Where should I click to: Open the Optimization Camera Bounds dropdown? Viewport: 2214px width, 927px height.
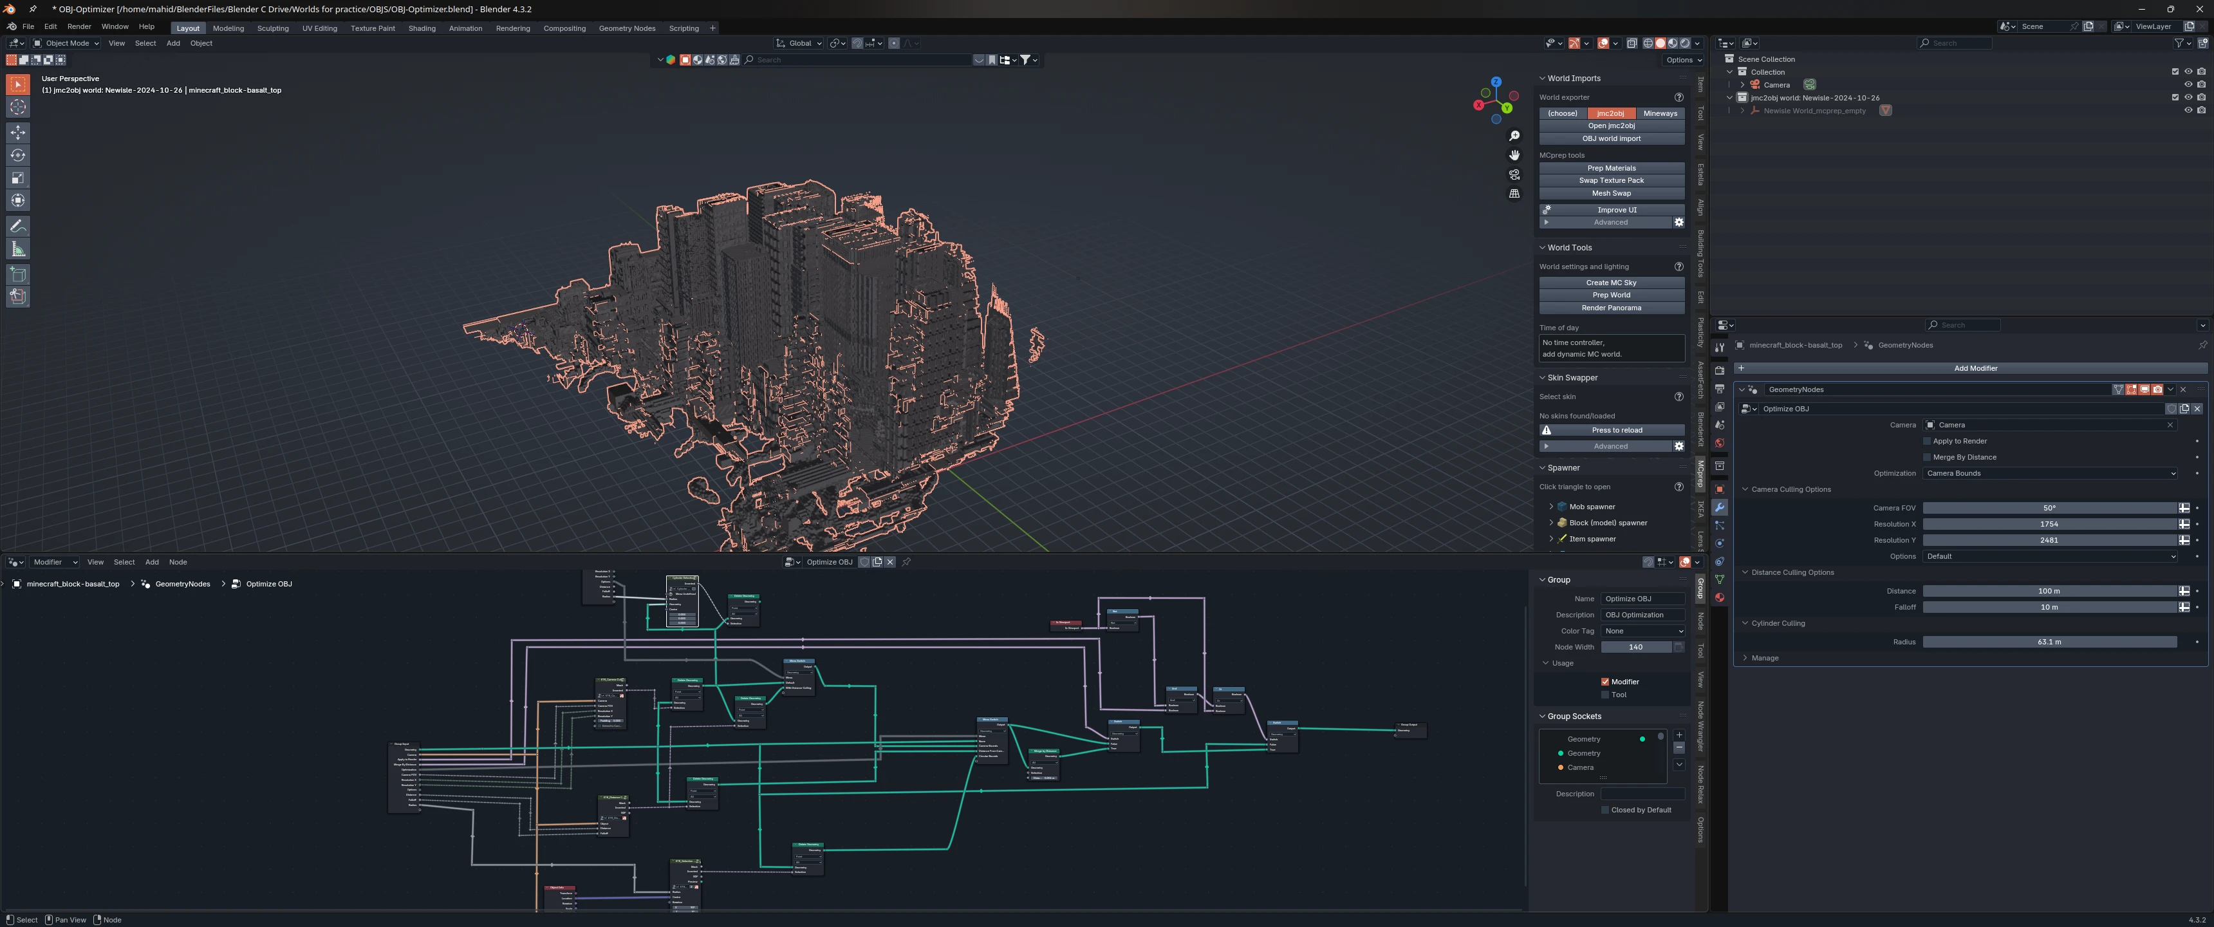(x=2050, y=473)
